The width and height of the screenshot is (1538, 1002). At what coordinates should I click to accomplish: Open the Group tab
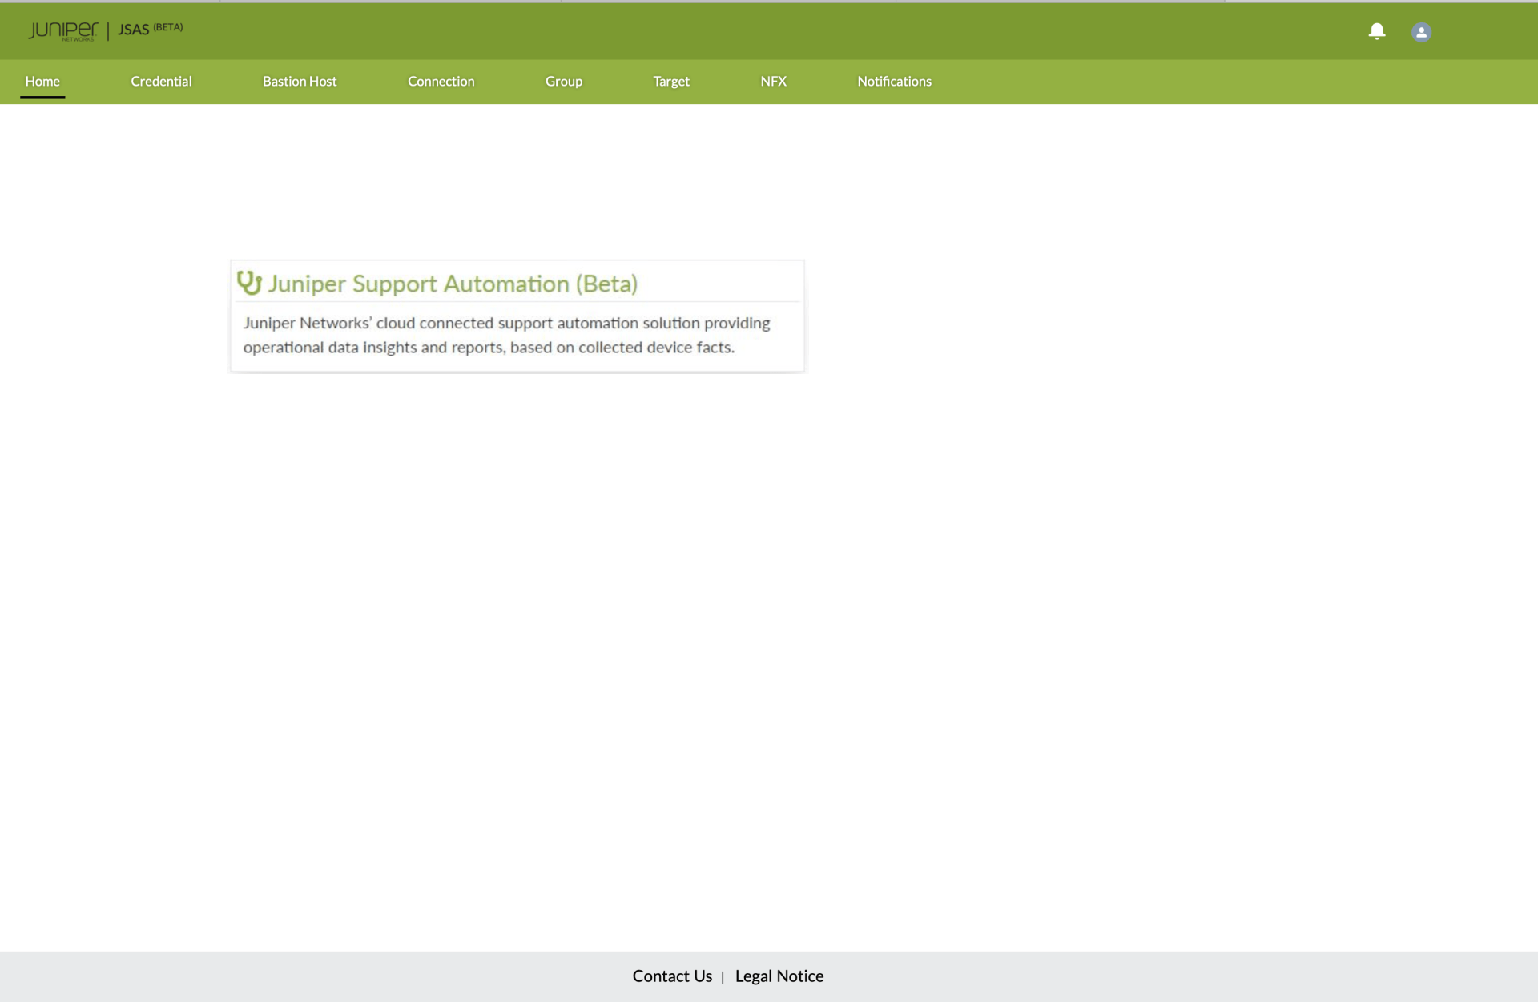pyautogui.click(x=564, y=81)
